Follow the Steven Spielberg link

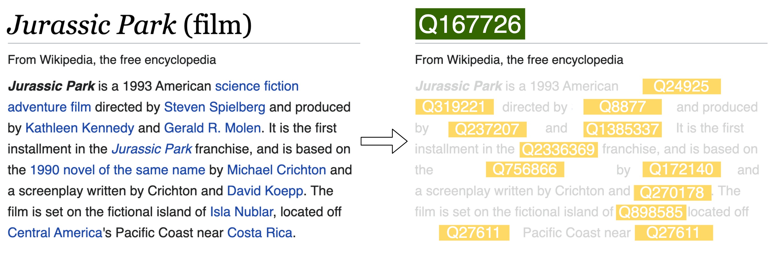coord(215,107)
